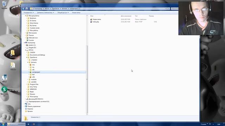Open the address bar history dropdown arrow

[x=166, y=9]
